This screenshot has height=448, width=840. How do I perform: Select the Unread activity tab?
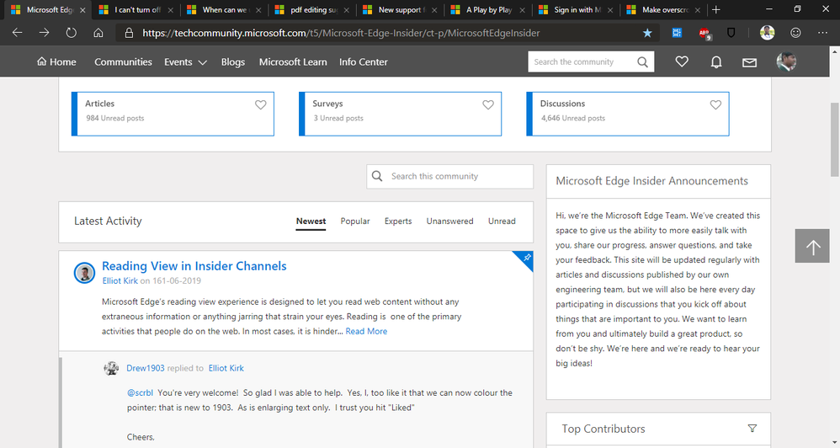click(x=502, y=221)
